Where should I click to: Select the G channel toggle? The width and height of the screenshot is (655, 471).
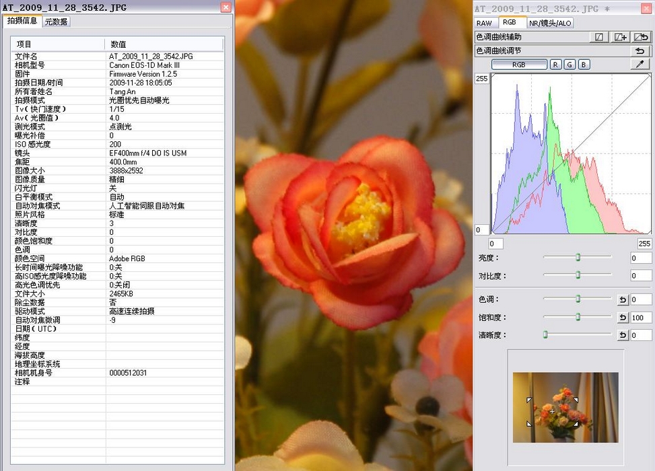(x=570, y=65)
